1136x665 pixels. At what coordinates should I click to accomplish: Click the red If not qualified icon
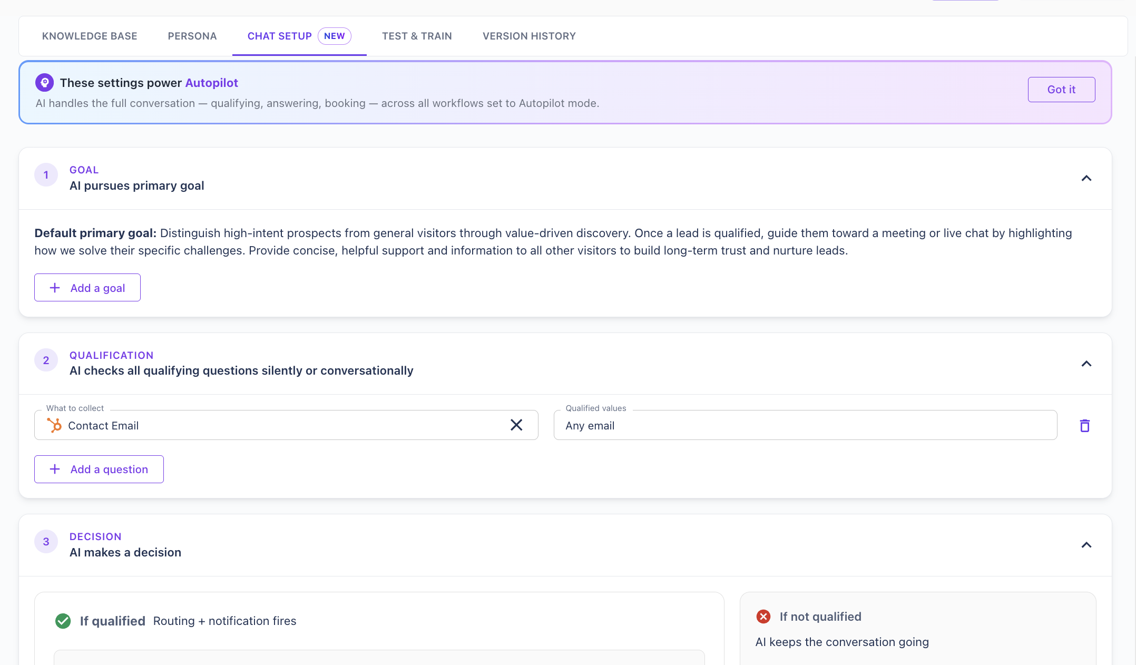[763, 617]
